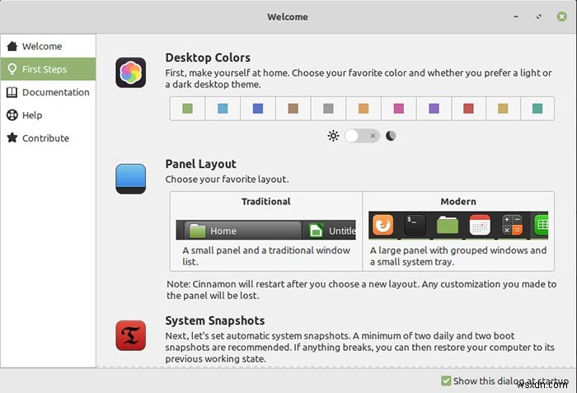This screenshot has height=393, width=577.
Task: Choose the Modern panel layout
Action: pos(458,231)
